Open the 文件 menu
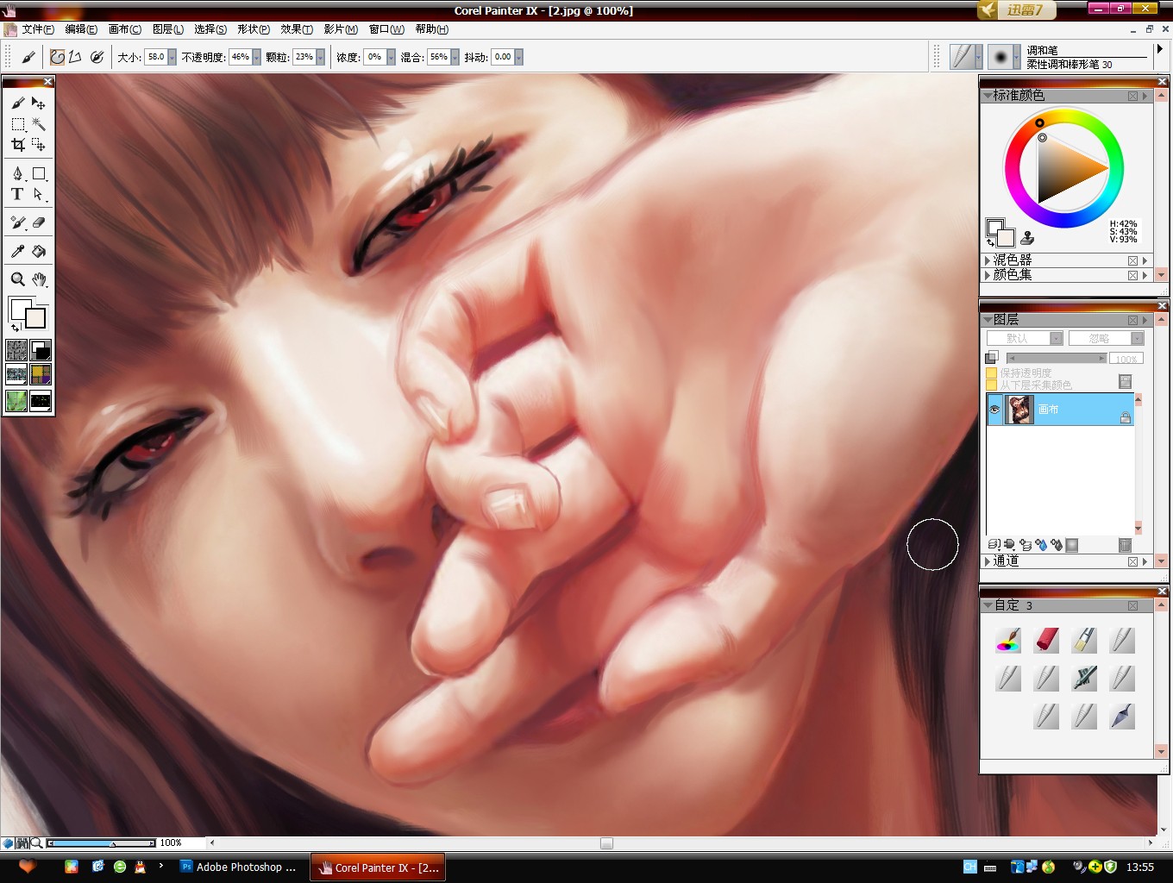 click(38, 29)
